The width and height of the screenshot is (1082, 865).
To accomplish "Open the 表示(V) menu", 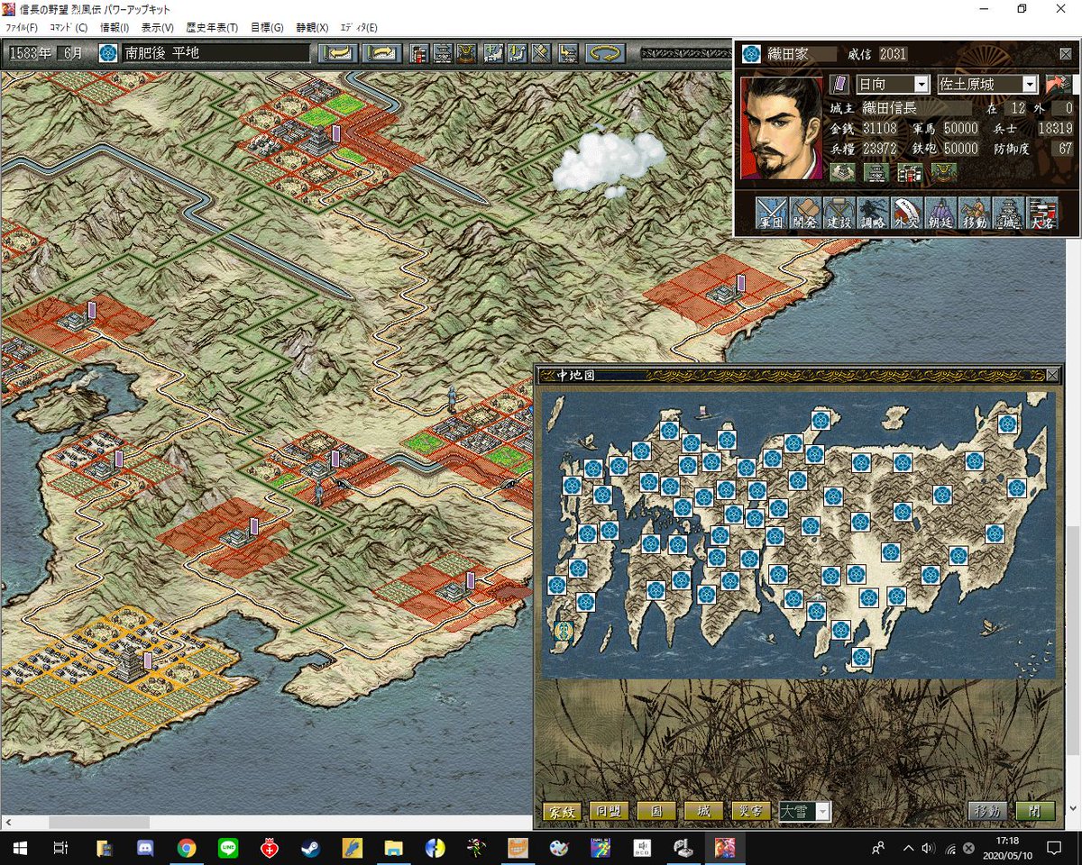I will point(157,27).
